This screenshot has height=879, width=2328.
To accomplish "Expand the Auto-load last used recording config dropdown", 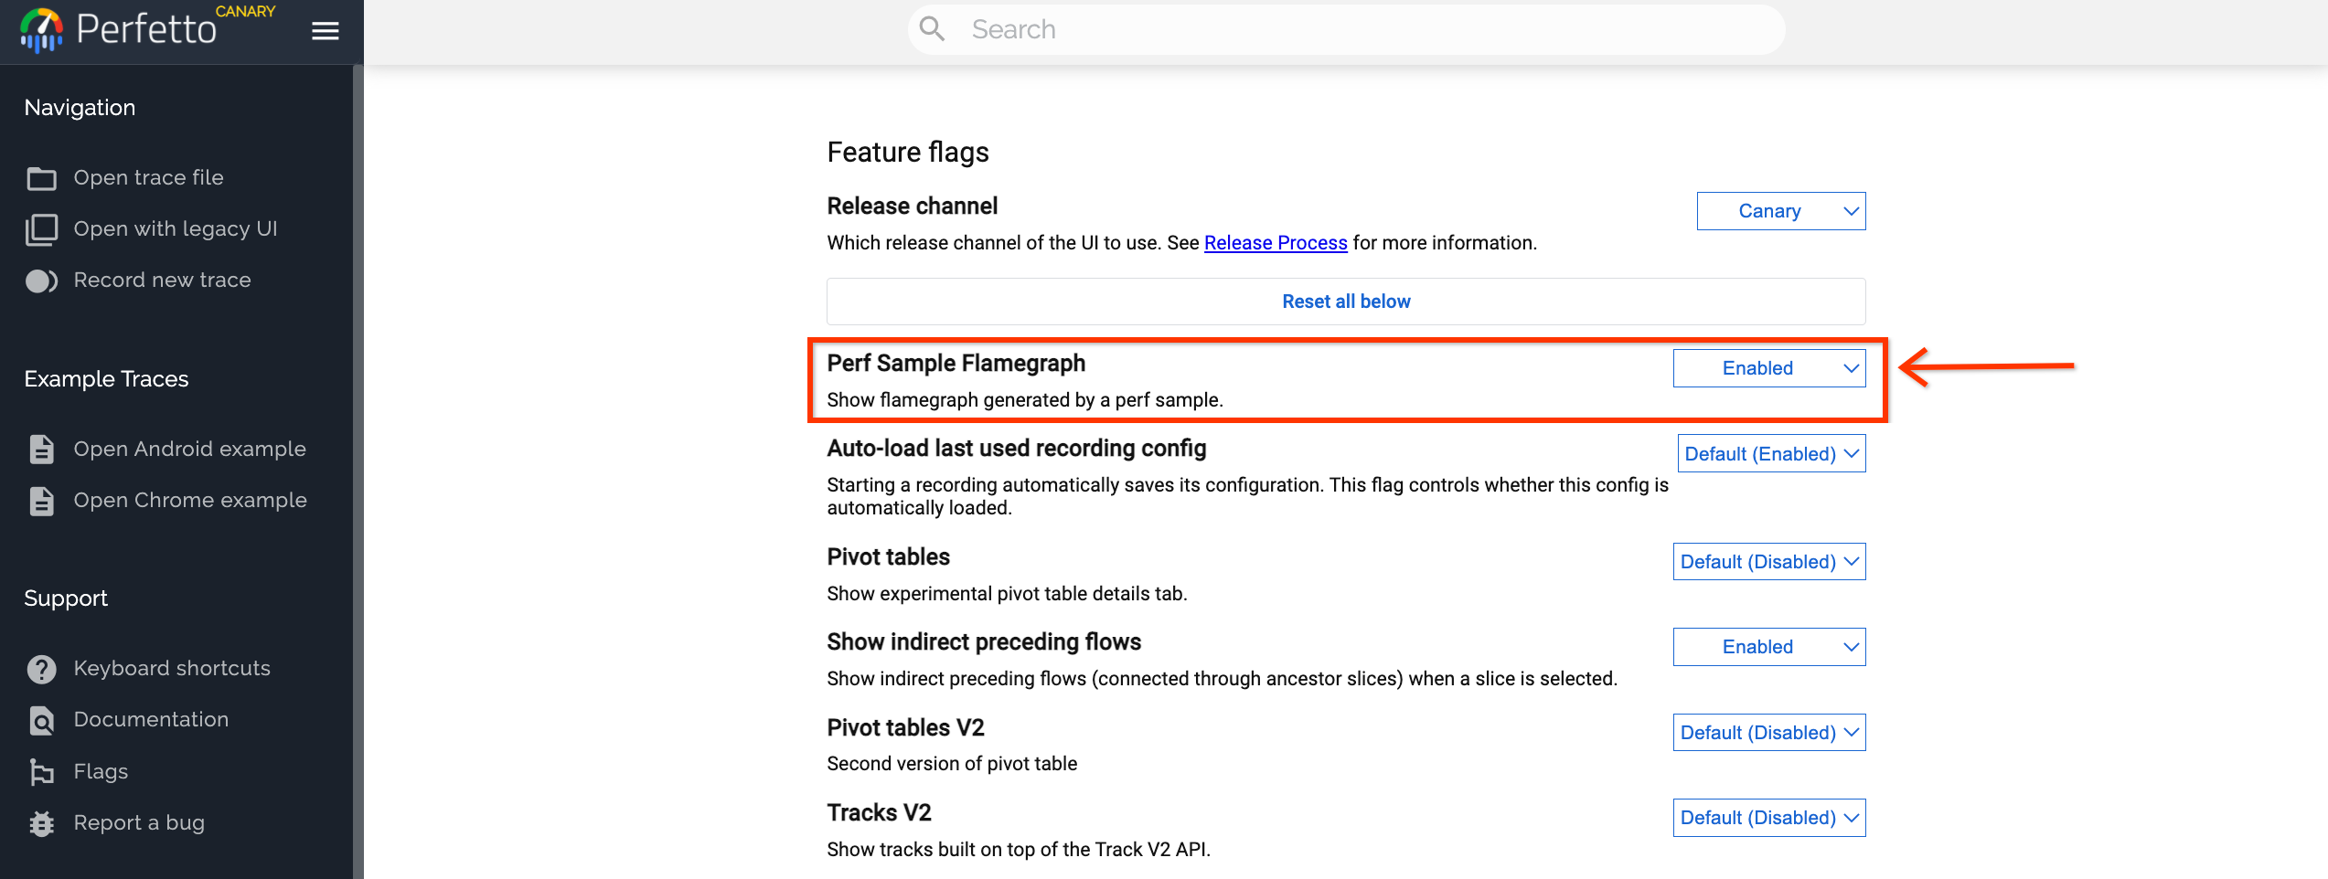I will tap(1770, 454).
